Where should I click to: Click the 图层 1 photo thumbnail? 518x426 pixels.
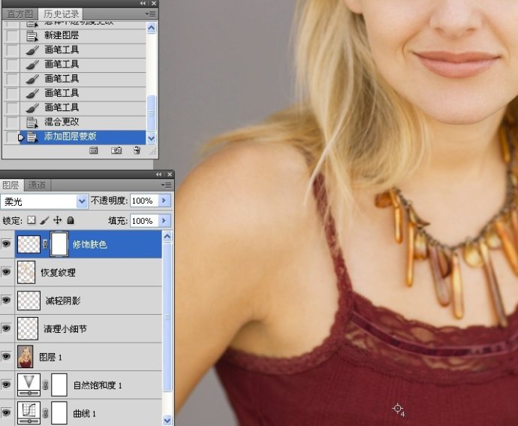click(x=25, y=357)
